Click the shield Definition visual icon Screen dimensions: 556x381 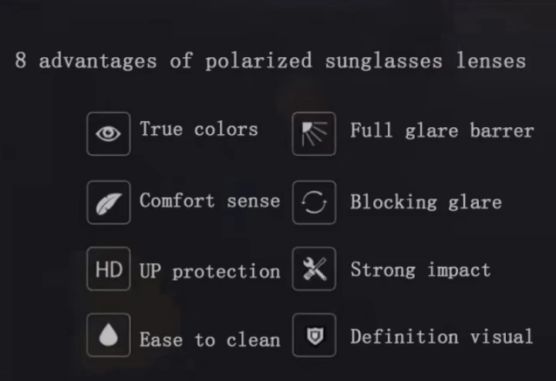[314, 336]
